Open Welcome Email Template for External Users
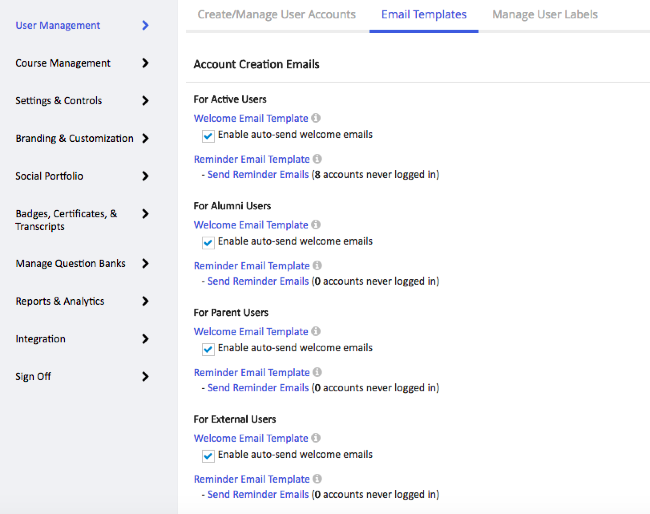Image resolution: width=650 pixels, height=514 pixels. [x=251, y=438]
